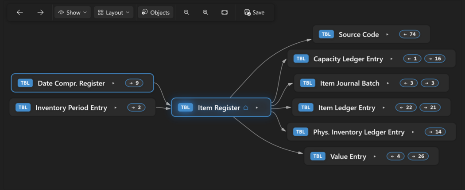Viewport: 465px width, 190px height.
Task: Click Item Ledger Entry outgoing 21 badge
Action: pyautogui.click(x=430, y=108)
